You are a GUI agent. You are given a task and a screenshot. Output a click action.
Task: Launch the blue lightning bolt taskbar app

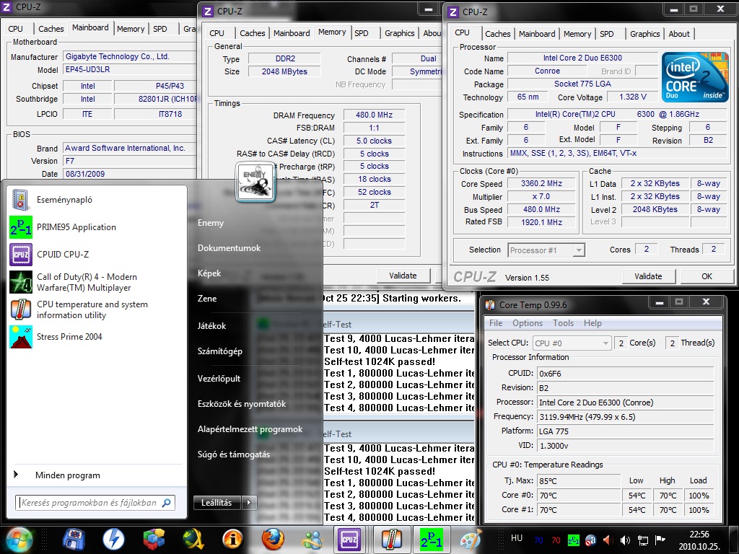[113, 540]
